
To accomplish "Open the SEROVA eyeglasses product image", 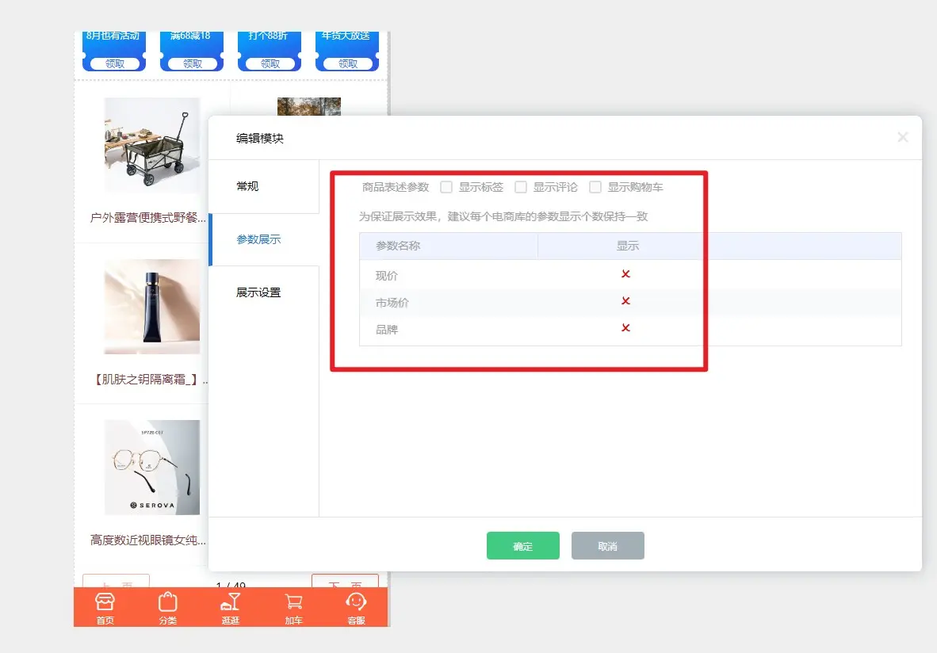I will pyautogui.click(x=151, y=468).
